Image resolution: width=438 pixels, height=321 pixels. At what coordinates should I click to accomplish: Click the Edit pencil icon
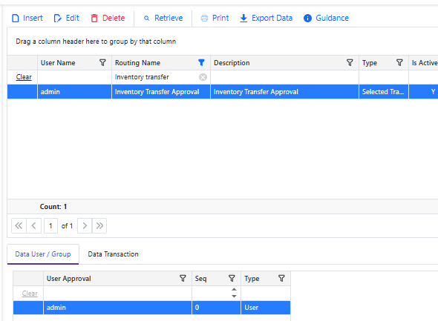(58, 18)
